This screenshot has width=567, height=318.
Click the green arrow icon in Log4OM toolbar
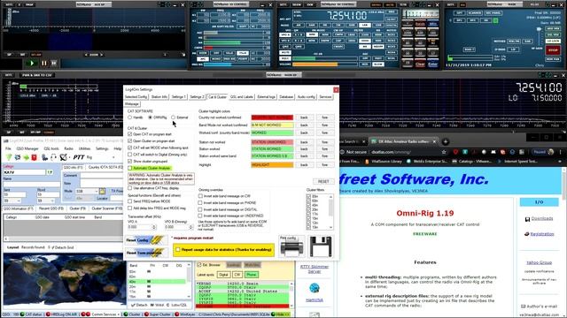[26, 157]
